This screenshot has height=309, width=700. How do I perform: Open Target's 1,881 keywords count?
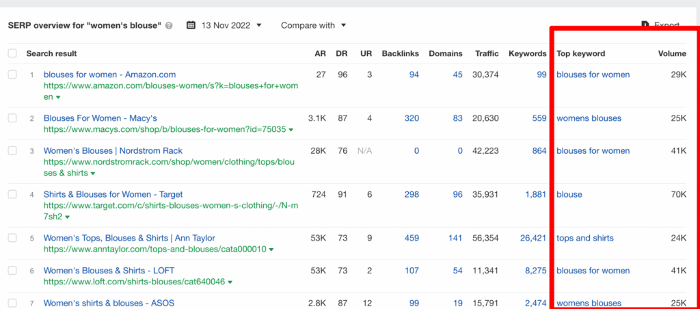coord(536,194)
